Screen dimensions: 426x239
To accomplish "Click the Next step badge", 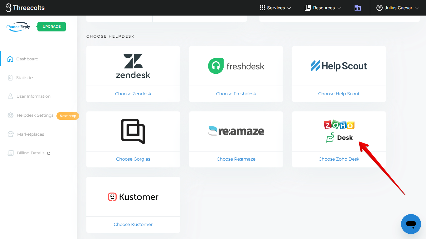I will (68, 116).
